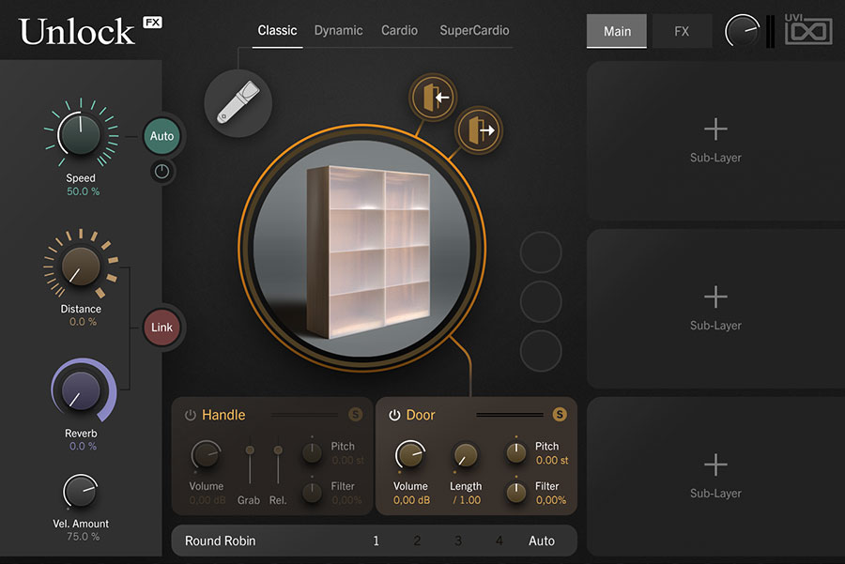Select Round Robin 4
Viewport: 845px width, 564px height.
499,541
